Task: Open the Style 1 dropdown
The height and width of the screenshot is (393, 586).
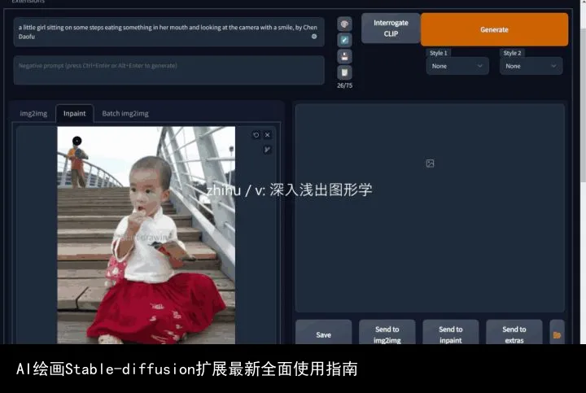Action: (x=457, y=66)
